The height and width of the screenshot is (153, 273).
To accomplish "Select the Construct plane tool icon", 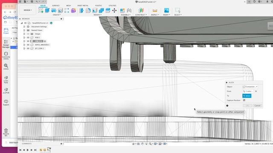I will [141, 10].
